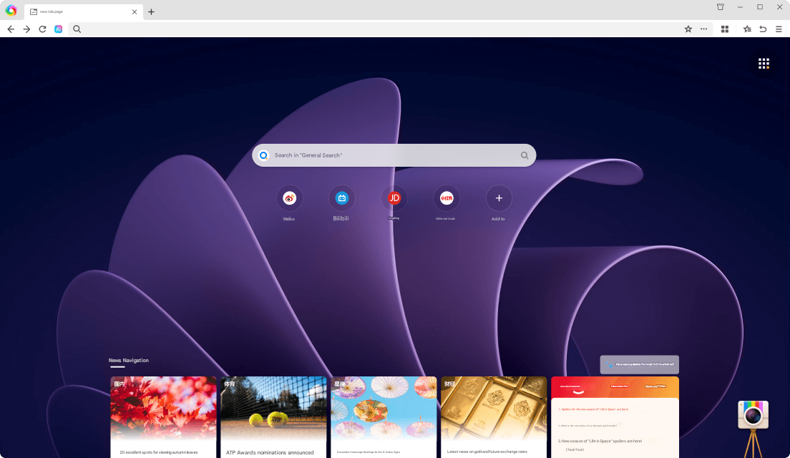Click the AI assistant icon in the address bar
The width and height of the screenshot is (790, 458).
pos(58,29)
